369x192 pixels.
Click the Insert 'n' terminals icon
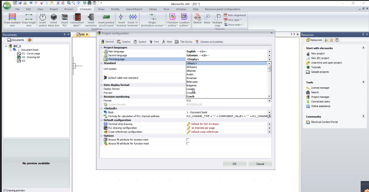tap(133, 17)
